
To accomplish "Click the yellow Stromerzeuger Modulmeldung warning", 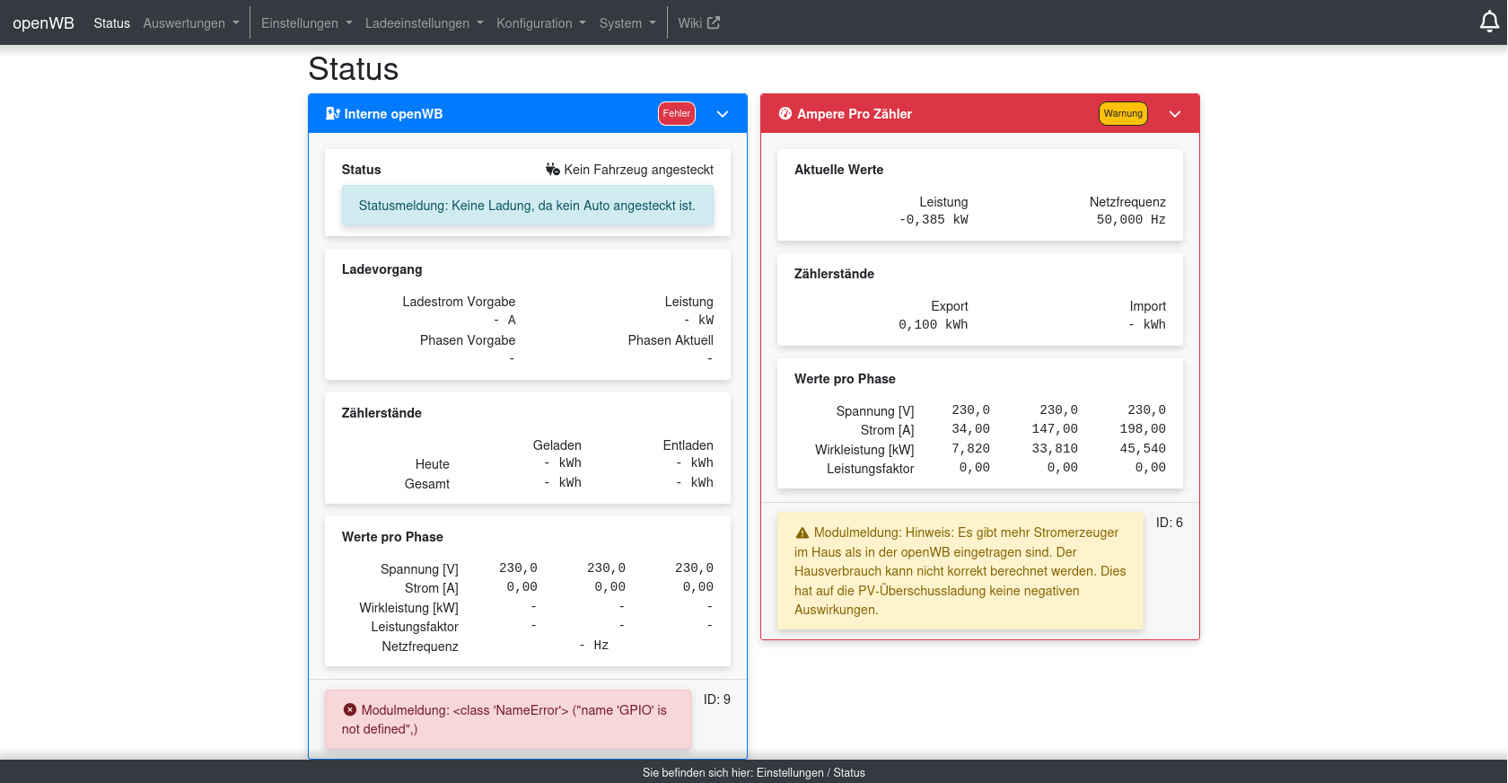I will pyautogui.click(x=960, y=571).
